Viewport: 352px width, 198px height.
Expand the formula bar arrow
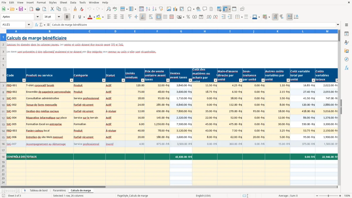[x=338, y=25]
